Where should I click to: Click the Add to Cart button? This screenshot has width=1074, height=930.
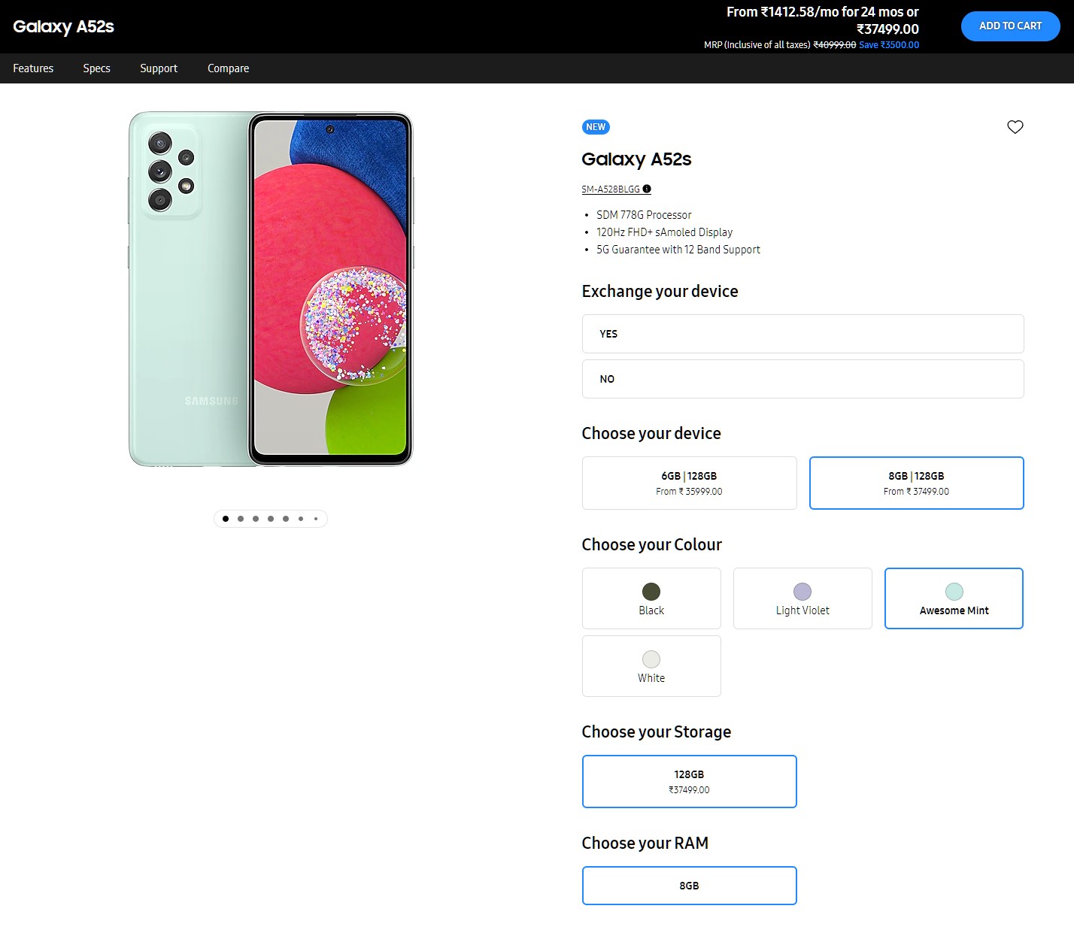click(x=1010, y=26)
